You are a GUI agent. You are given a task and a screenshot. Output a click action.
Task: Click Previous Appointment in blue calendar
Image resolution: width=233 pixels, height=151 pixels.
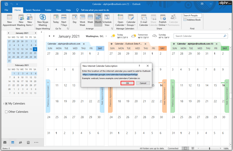[x=48, y=96]
